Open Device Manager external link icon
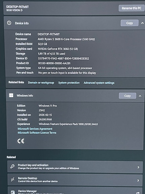Screen dimensions: 145x194 (x=138, y=193)
